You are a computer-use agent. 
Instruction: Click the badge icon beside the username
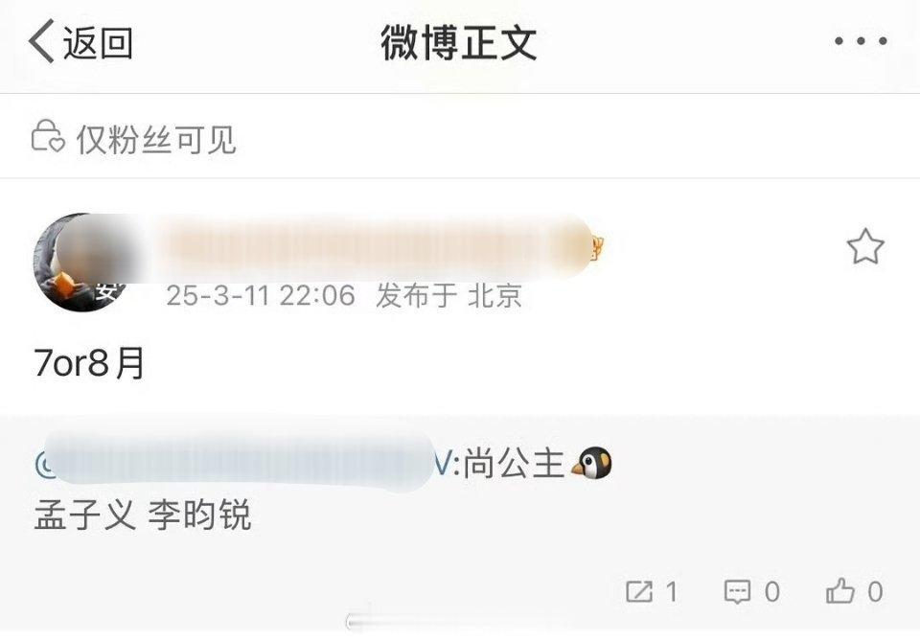coord(598,247)
